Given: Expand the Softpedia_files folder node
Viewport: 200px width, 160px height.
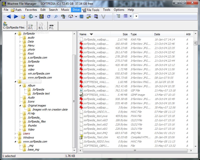Looking at the screenshot, I should pyautogui.click(x=20, y=121).
